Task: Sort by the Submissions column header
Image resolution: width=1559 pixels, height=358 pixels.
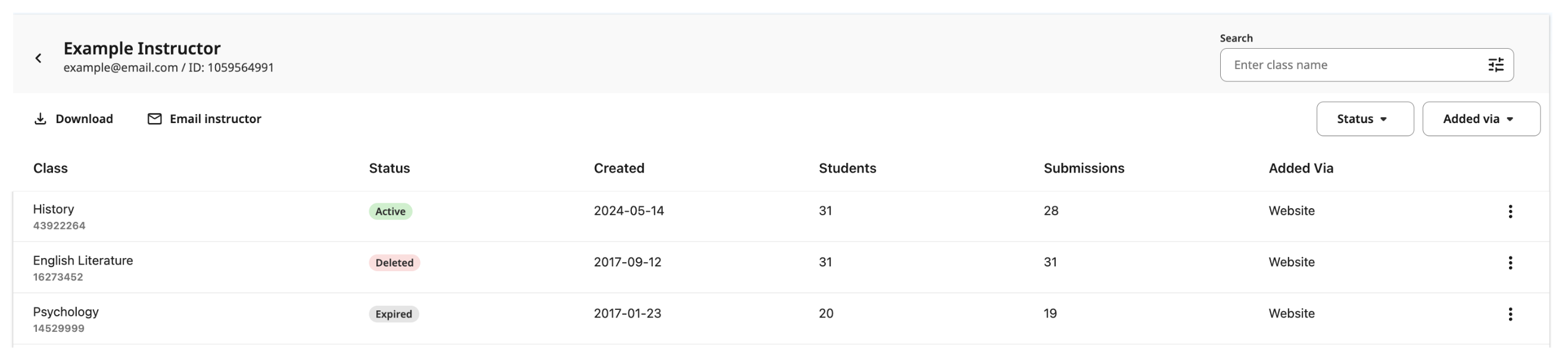Action: click(x=1084, y=168)
